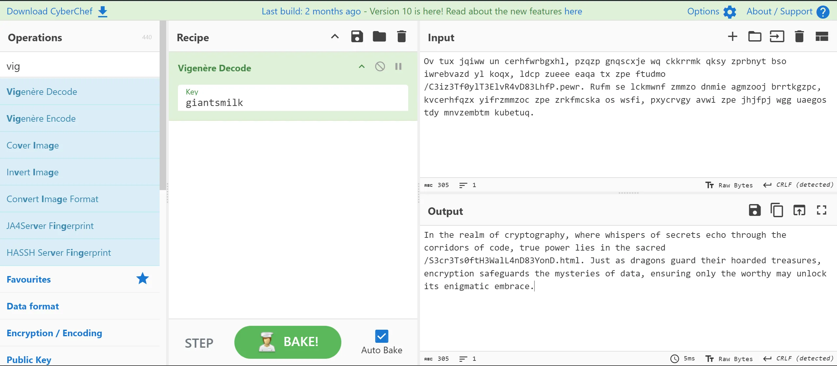
Task: Copy output to clipboard
Action: coord(777,210)
